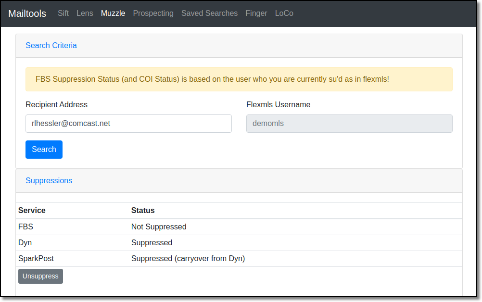Open Saved Searches in the navbar
This screenshot has width=482, height=302.
pos(209,13)
